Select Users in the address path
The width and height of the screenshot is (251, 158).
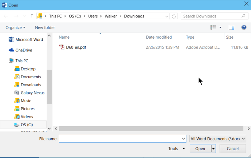pos(93,16)
